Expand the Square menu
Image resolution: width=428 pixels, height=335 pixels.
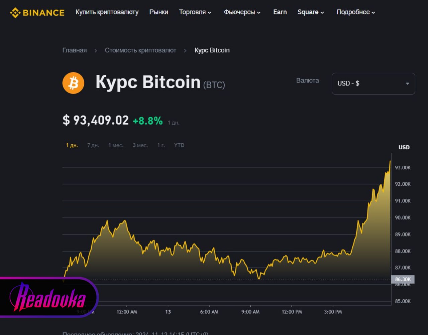click(311, 12)
